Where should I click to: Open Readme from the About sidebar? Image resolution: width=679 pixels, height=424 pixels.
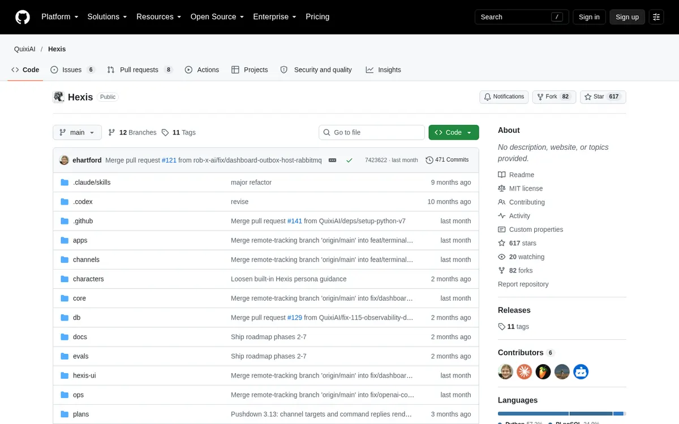point(516,175)
